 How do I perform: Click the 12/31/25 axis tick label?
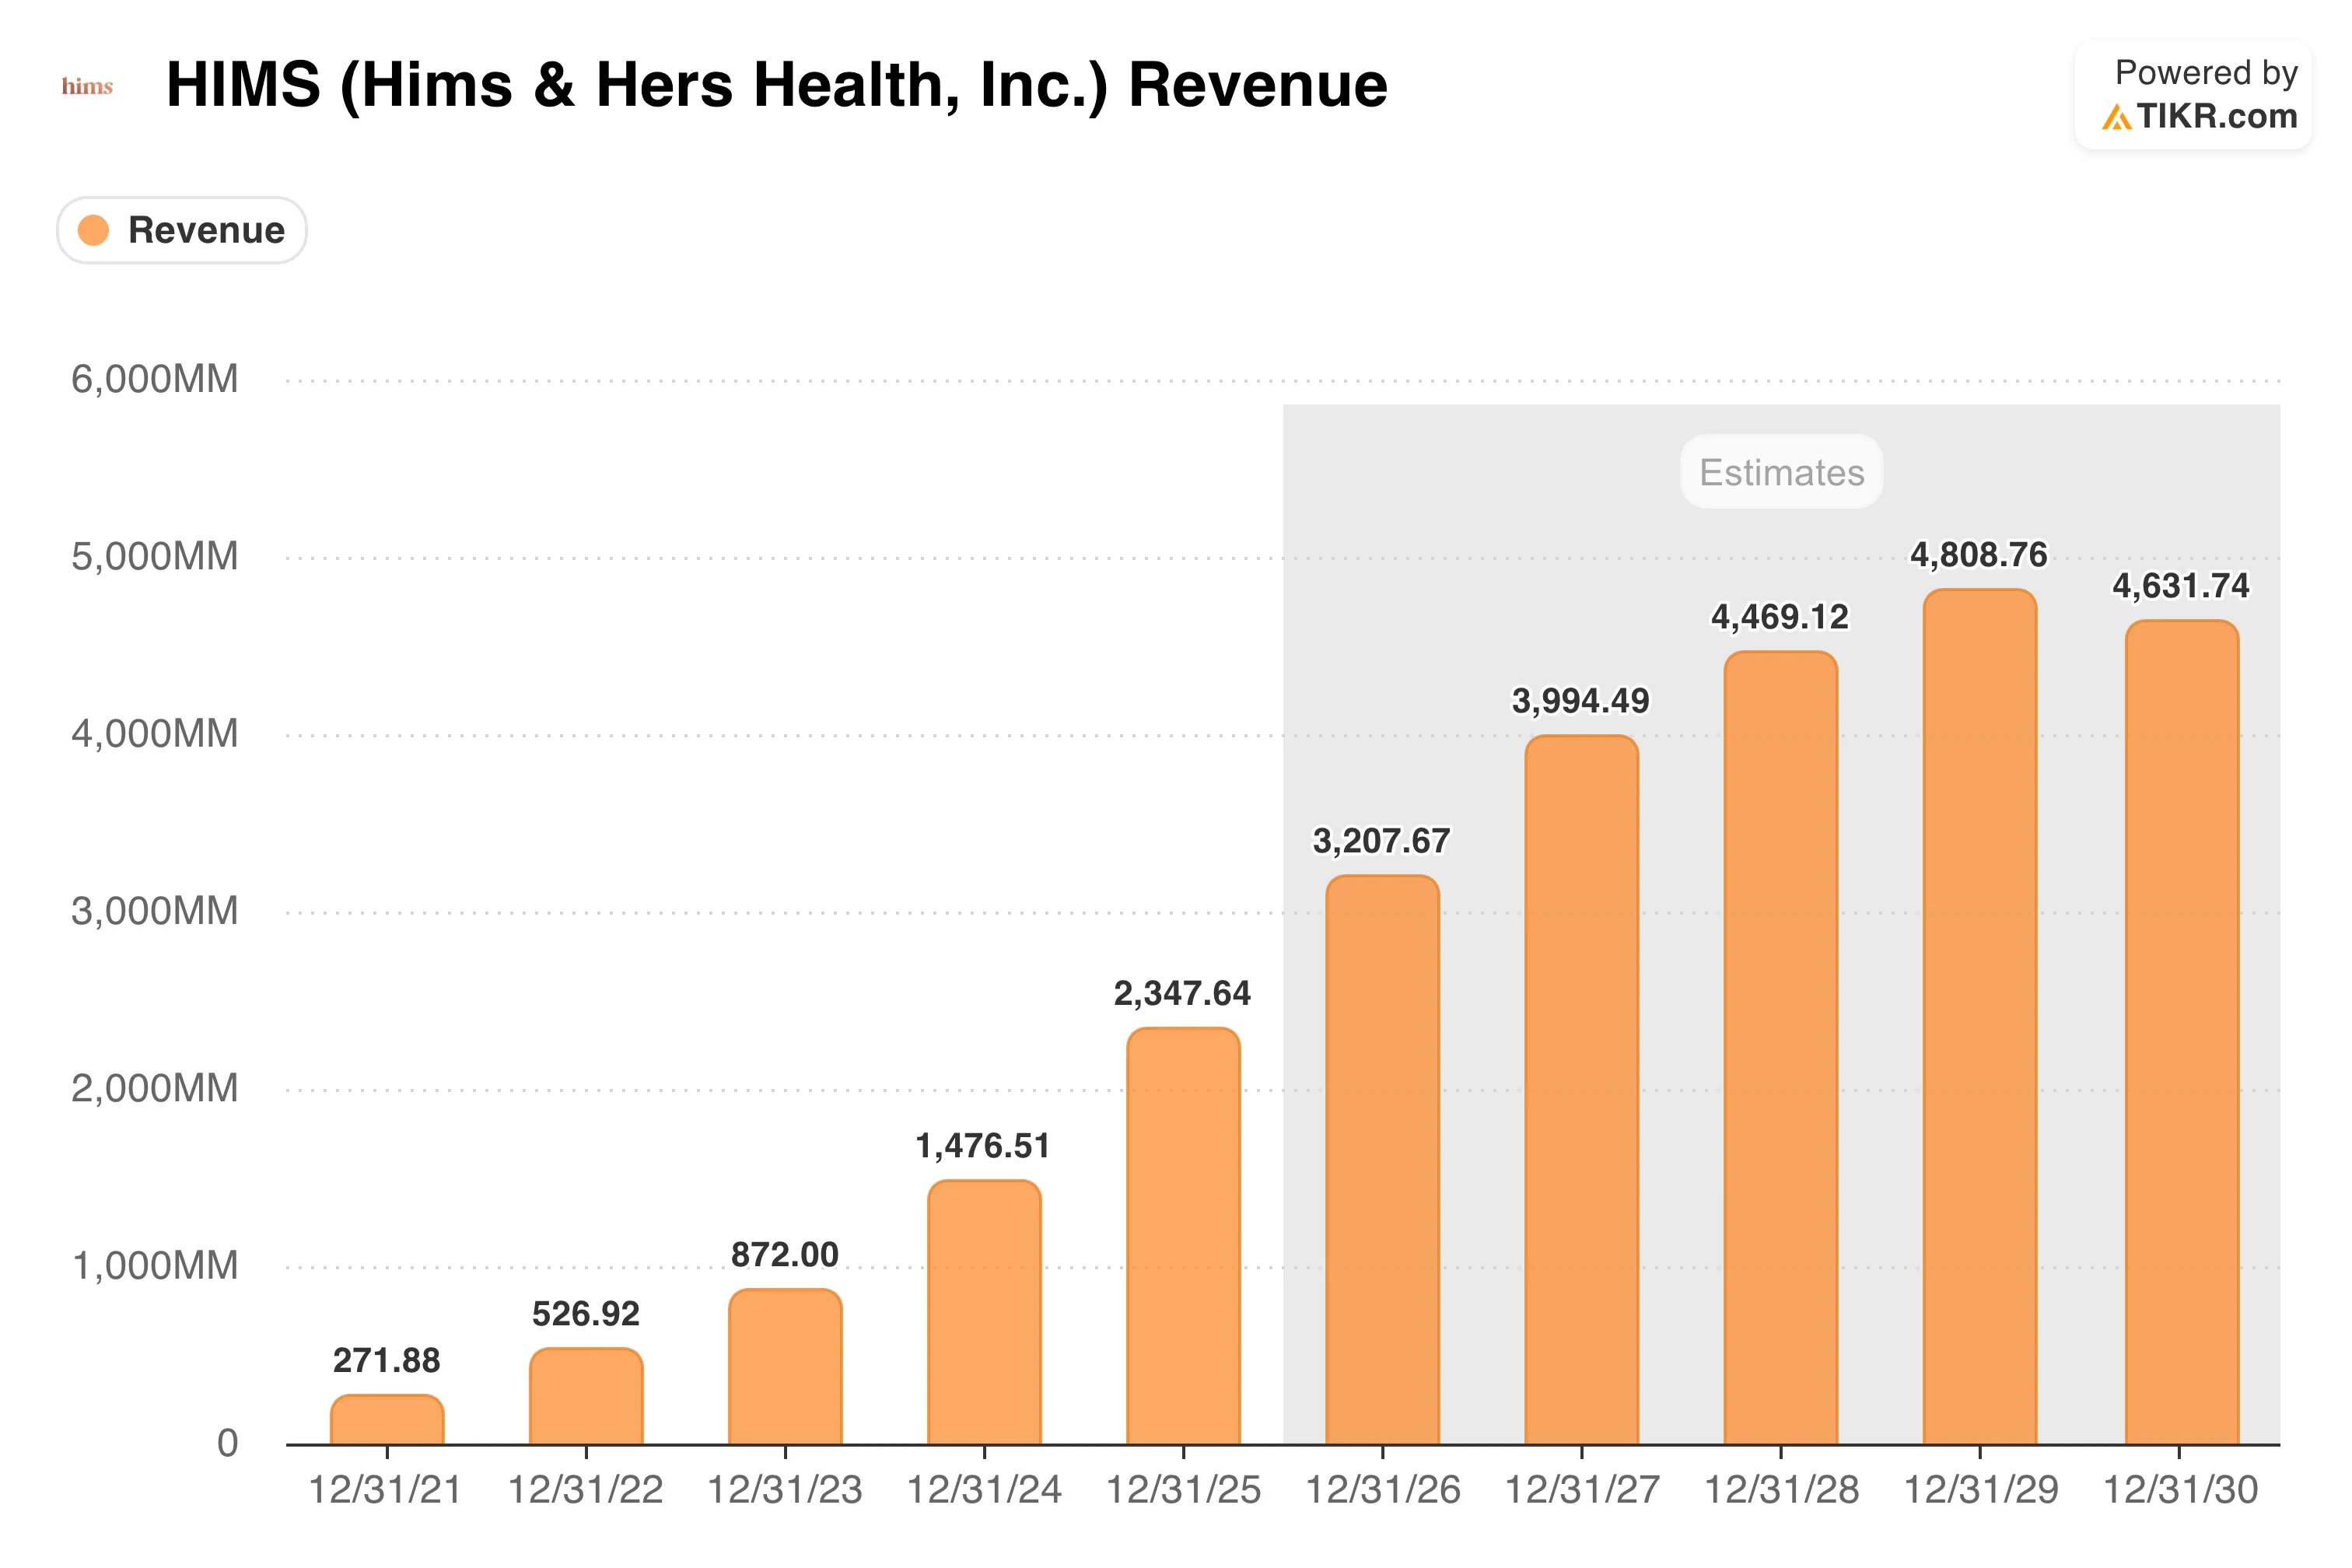point(1183,1490)
